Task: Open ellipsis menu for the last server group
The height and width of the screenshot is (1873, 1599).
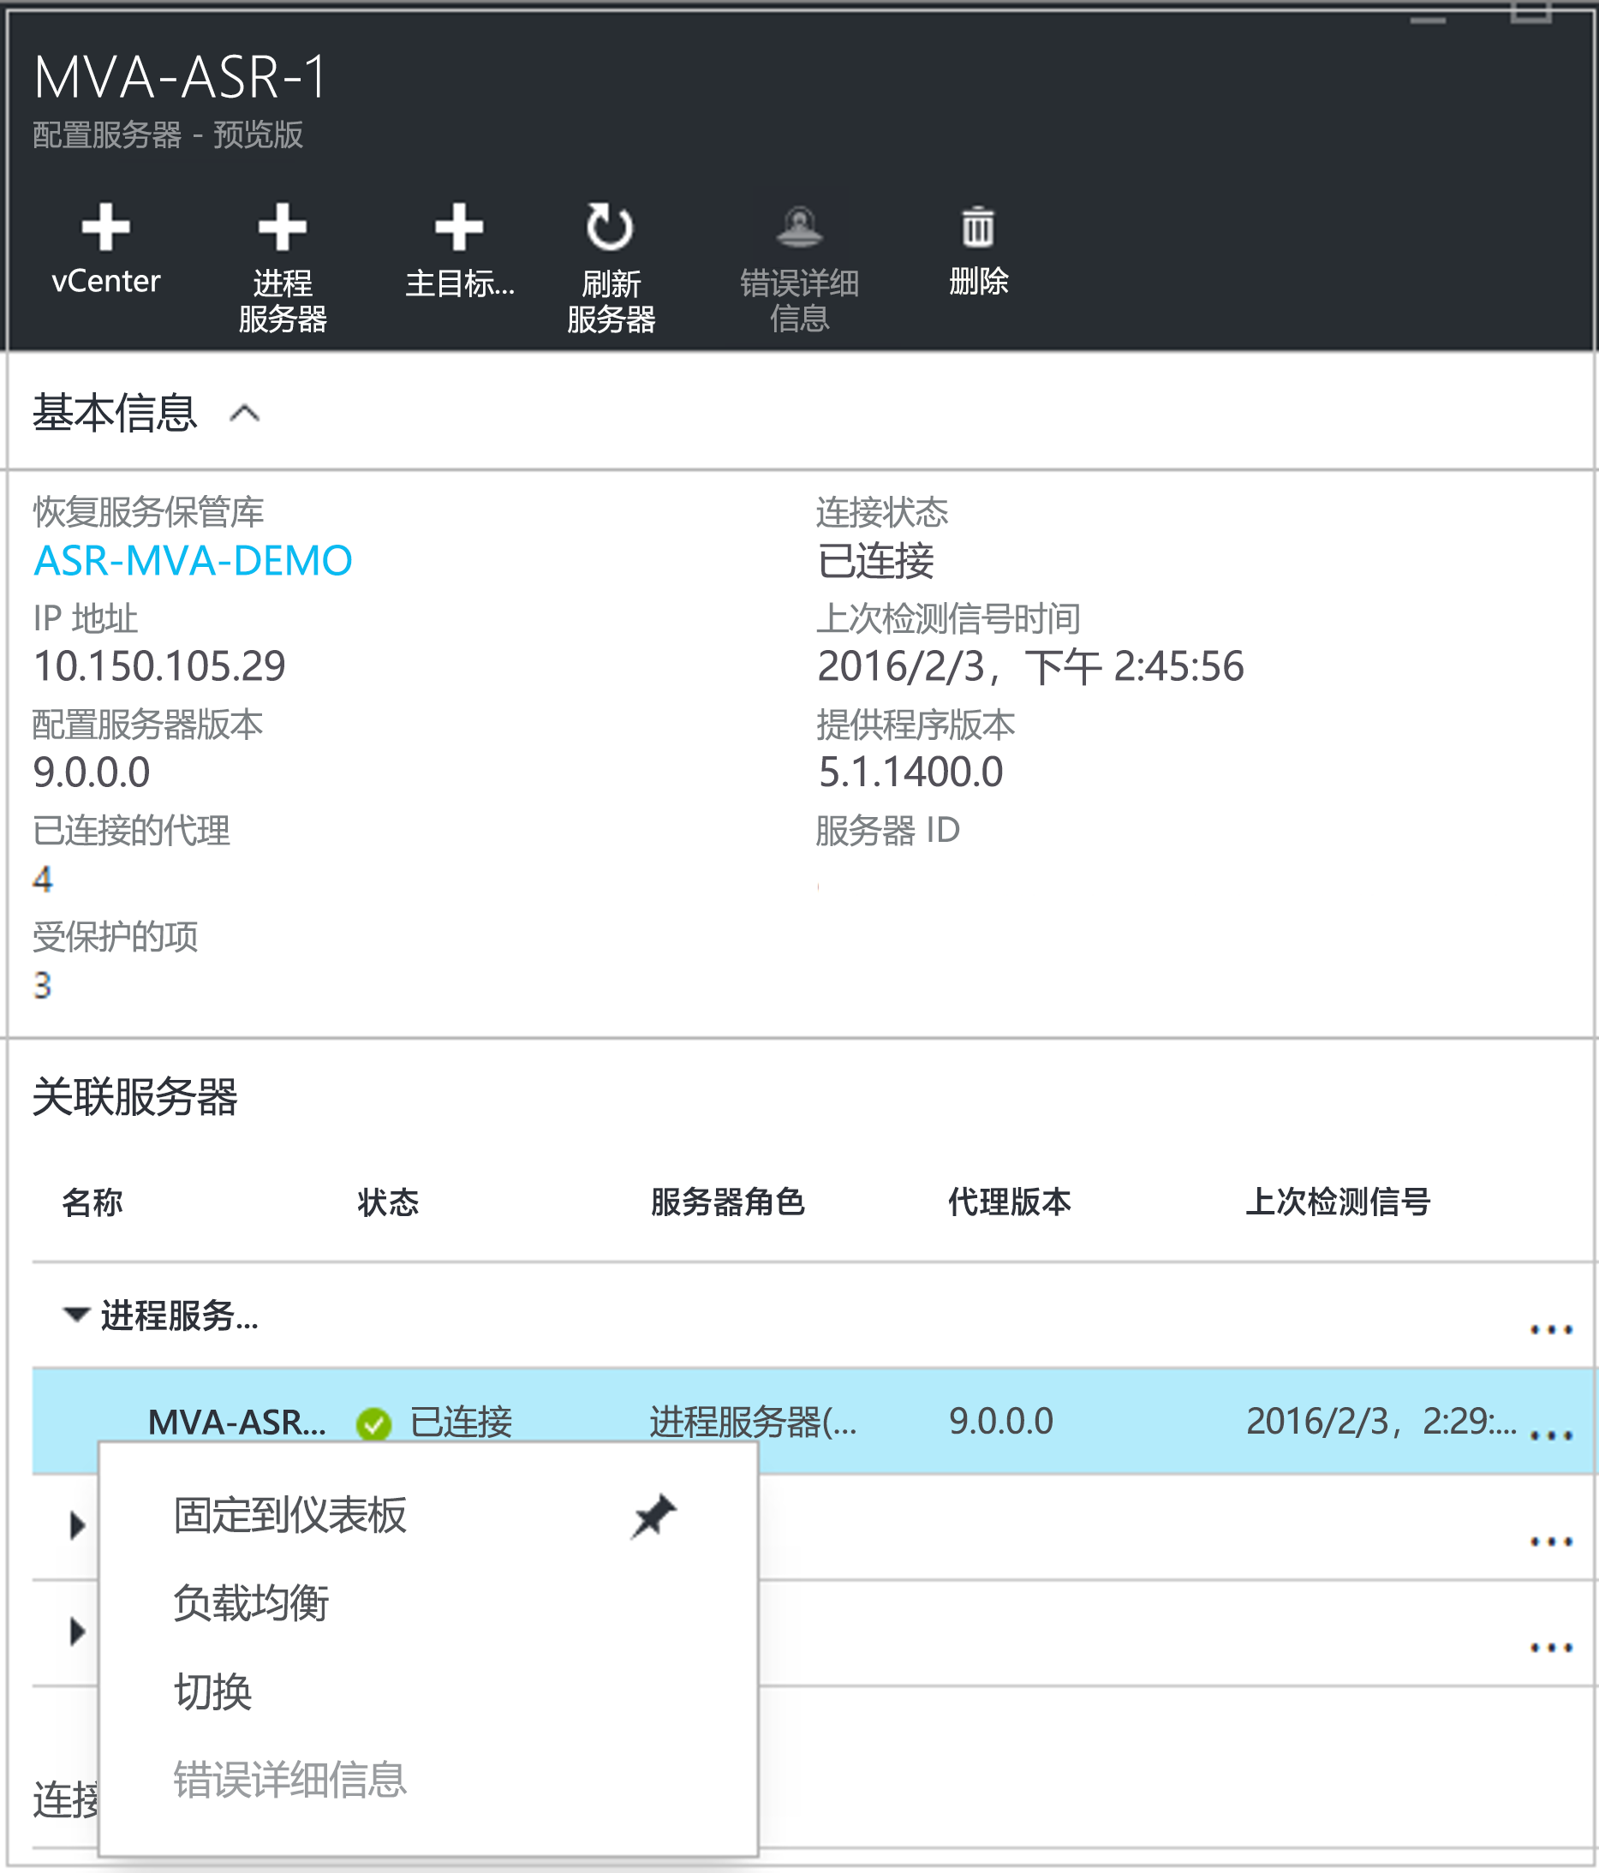Action: coord(1551,1647)
